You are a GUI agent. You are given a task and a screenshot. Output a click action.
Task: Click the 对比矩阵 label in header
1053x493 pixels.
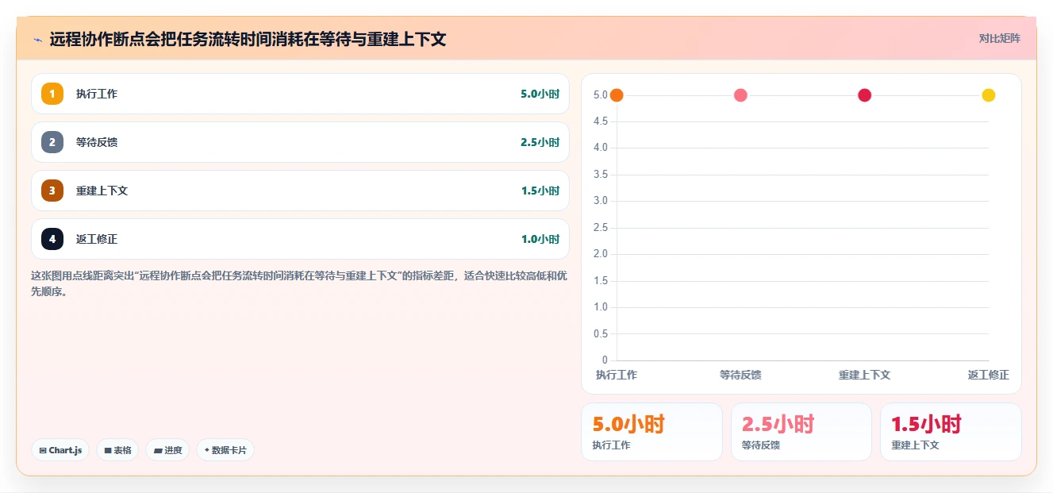tap(1000, 38)
